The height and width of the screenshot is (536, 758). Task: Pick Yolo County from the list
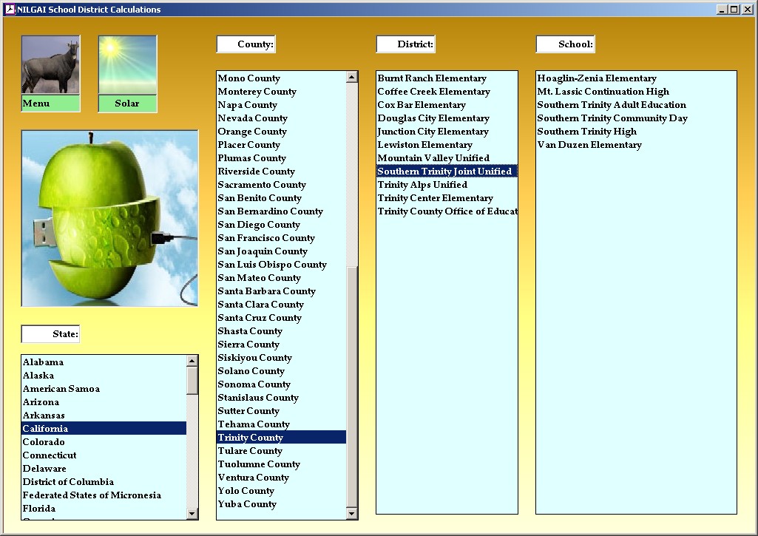pos(246,491)
